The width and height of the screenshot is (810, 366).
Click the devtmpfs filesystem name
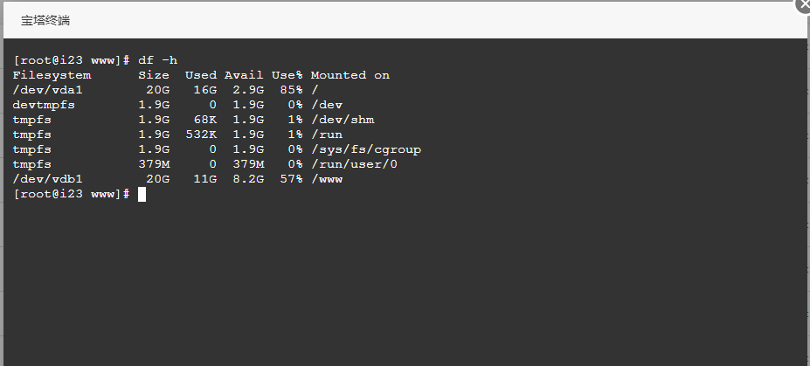(x=44, y=105)
